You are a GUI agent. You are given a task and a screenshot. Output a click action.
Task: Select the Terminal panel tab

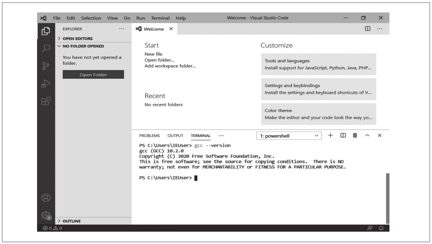201,136
